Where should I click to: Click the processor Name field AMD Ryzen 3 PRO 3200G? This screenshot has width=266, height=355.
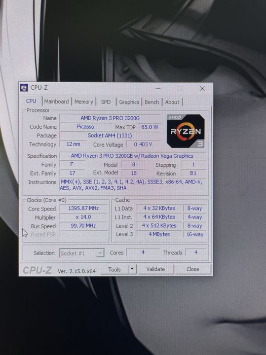(110, 118)
